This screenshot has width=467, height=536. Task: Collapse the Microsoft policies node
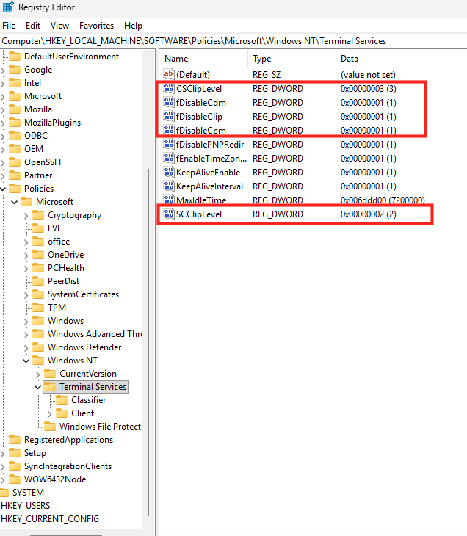[x=14, y=202]
